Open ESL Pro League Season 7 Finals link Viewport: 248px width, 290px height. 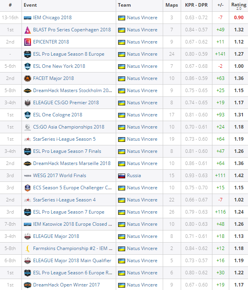pos(67,151)
